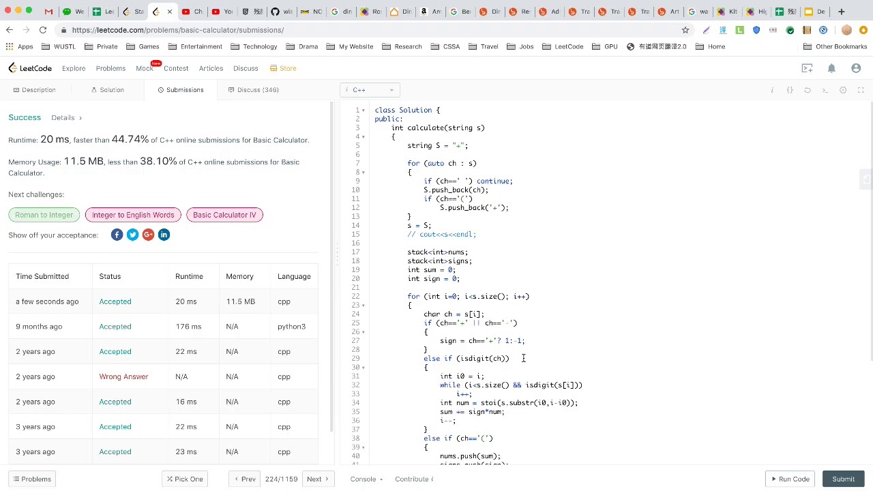Open the editor terminal shortcut icon
The height and width of the screenshot is (491, 873).
(x=825, y=90)
